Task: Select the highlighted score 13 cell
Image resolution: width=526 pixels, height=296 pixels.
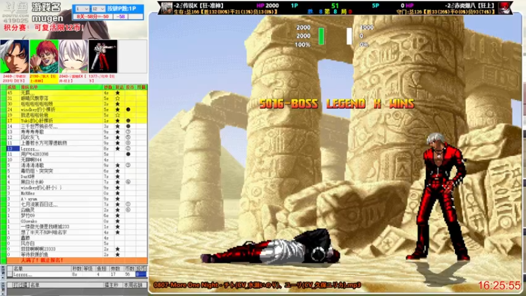Action: point(12,149)
